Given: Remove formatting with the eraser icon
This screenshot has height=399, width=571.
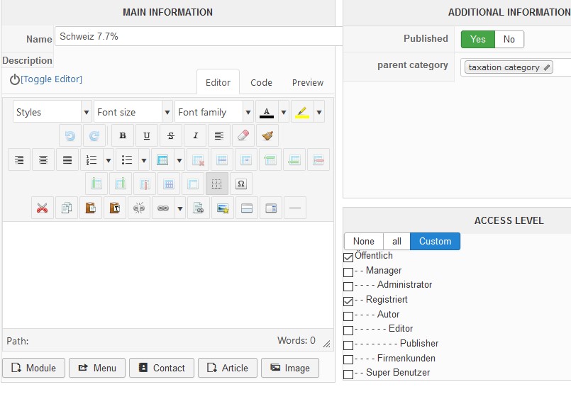Looking at the screenshot, I should coord(243,135).
